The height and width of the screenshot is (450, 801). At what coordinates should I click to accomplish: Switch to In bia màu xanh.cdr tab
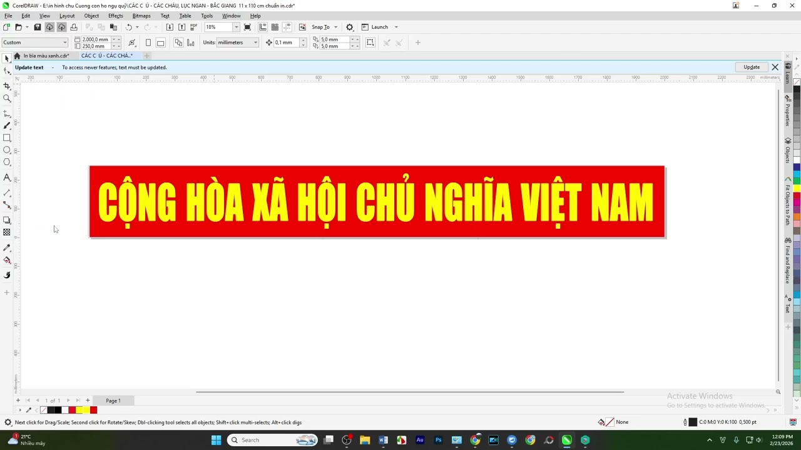click(45, 56)
